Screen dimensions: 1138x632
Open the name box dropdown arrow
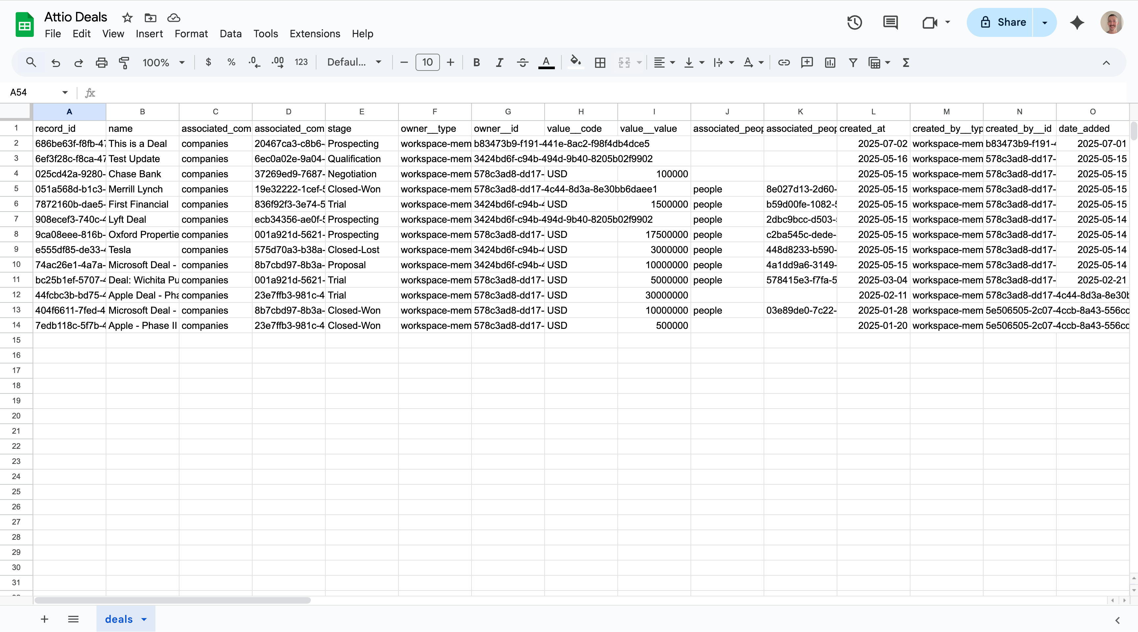point(65,92)
